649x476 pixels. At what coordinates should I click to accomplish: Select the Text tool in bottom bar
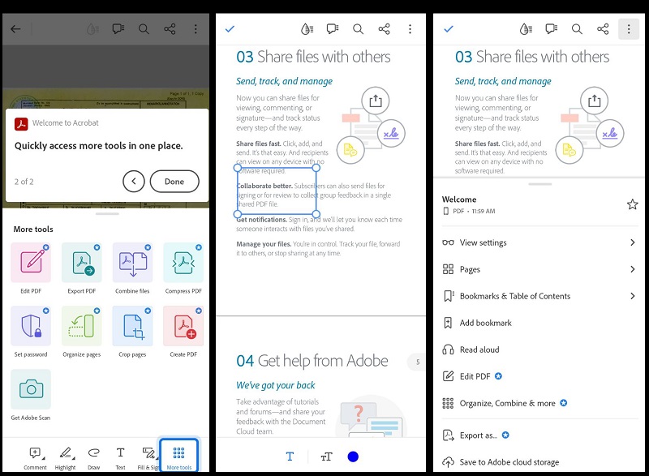(120, 458)
